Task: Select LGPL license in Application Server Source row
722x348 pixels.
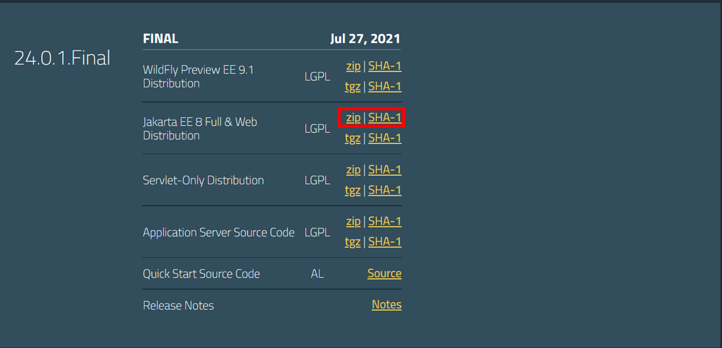Action: (317, 233)
